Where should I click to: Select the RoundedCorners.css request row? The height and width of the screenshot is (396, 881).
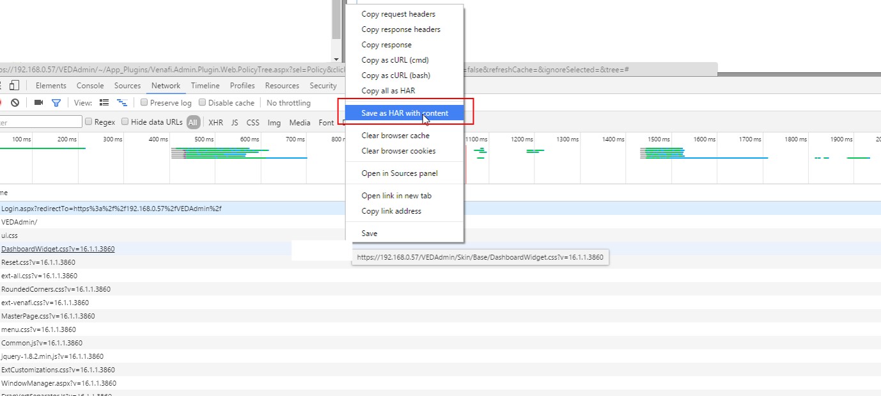(x=440, y=289)
